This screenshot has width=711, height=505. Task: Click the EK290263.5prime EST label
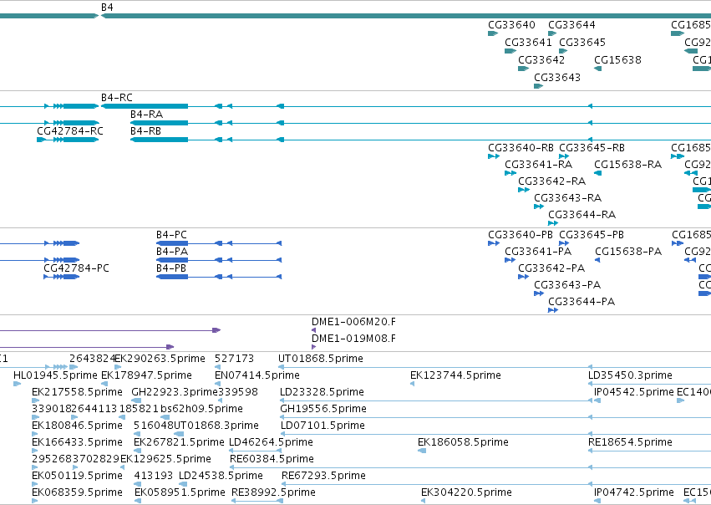pyautogui.click(x=160, y=359)
